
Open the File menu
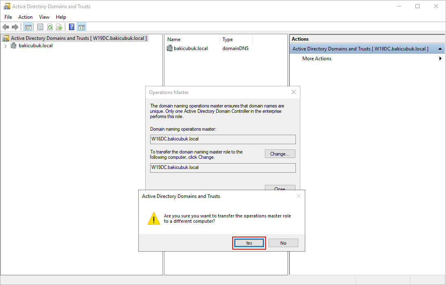[x=8, y=17]
